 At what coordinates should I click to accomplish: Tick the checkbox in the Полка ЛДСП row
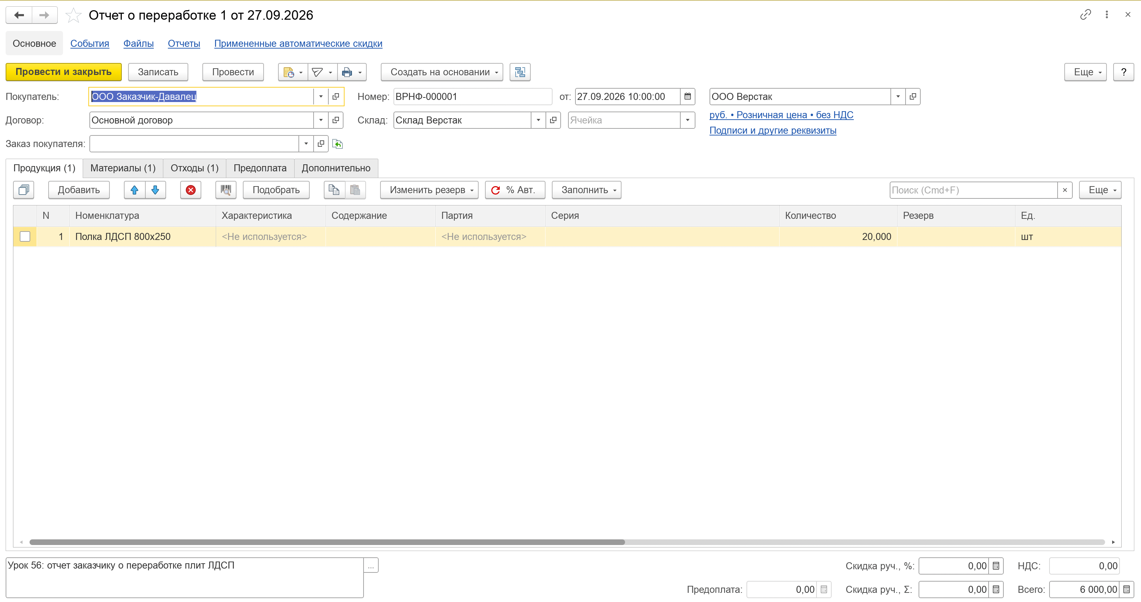25,236
